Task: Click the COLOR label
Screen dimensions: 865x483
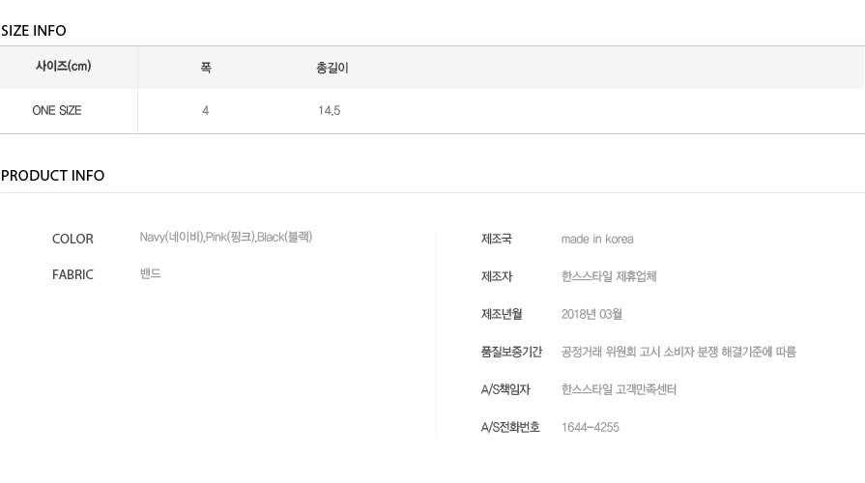Action: 72,240
